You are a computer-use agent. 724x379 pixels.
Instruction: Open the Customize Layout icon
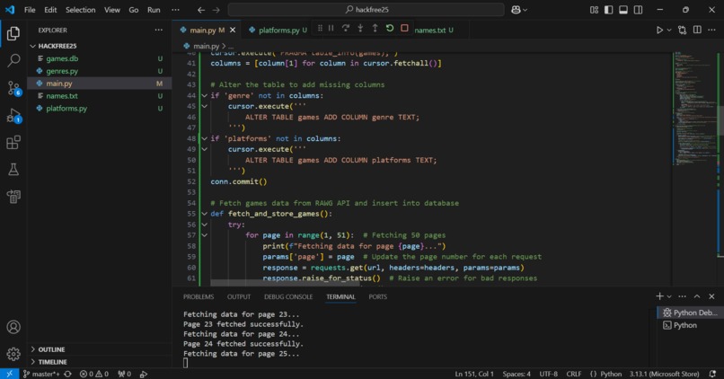[x=595, y=10]
